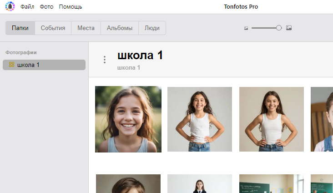Image resolution: width=333 pixels, height=193 pixels.
Task: Switch to the События tab
Action: (53, 28)
